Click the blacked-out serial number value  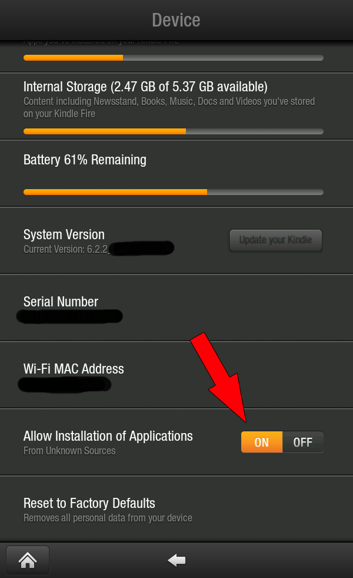click(69, 317)
